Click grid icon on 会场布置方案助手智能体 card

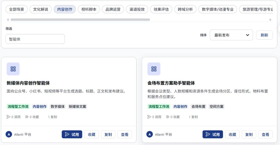click(x=154, y=69)
